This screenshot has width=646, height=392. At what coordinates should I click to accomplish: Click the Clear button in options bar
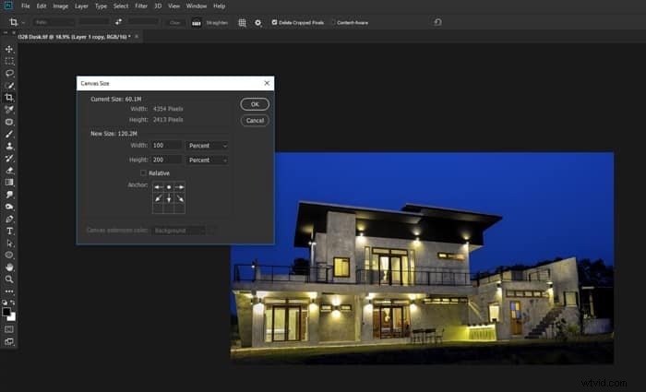(174, 23)
